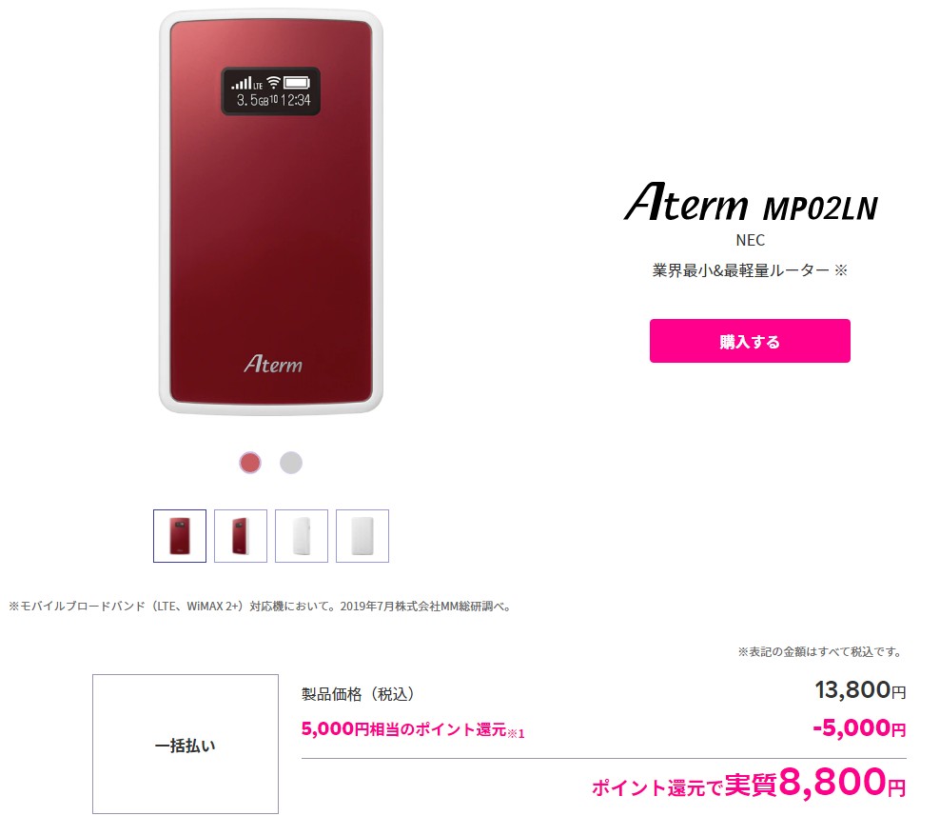Screen dimensions: 940x816
Task: Click the large red router product image
Action: [x=271, y=211]
